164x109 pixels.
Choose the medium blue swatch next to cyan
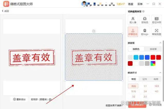[x=141, y=57]
